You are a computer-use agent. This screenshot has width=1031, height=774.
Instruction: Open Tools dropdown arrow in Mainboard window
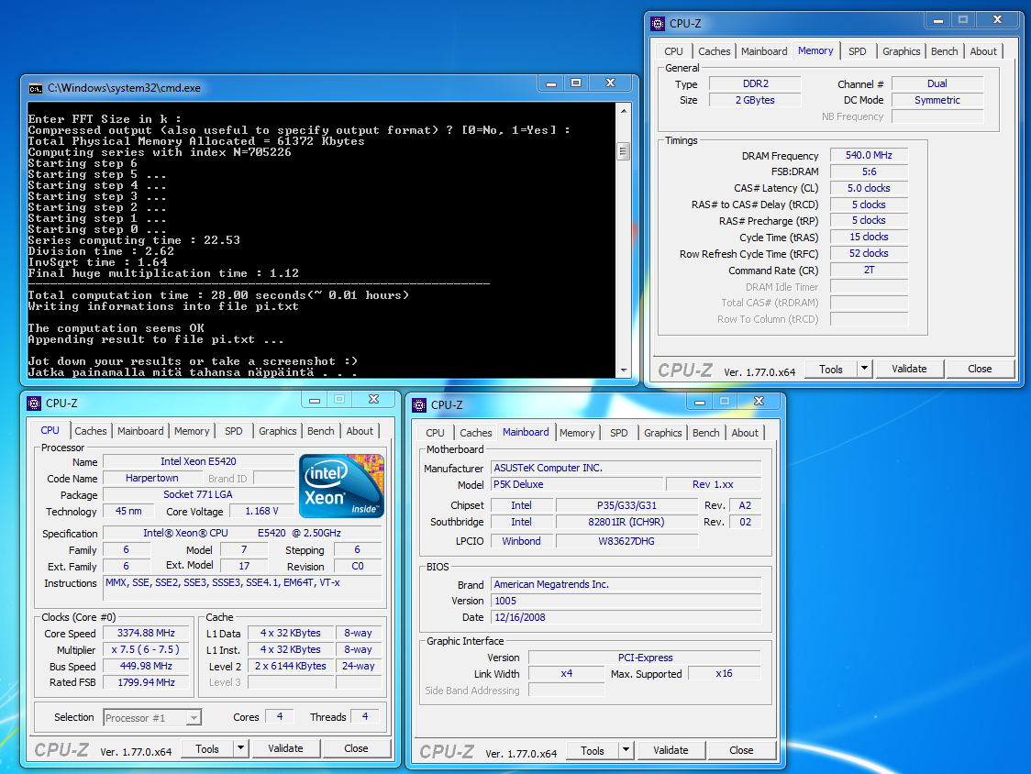(626, 750)
